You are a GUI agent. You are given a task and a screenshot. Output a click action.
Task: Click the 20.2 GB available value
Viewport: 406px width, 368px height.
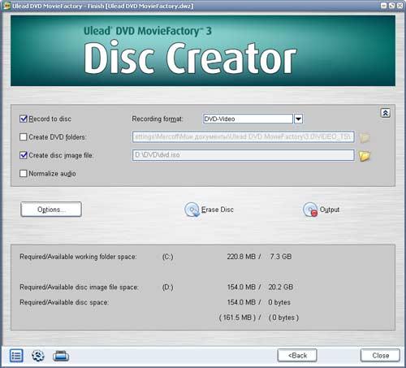[x=281, y=287]
